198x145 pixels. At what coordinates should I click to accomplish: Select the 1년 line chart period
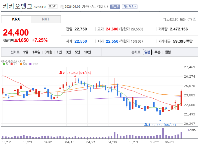tap(59, 52)
